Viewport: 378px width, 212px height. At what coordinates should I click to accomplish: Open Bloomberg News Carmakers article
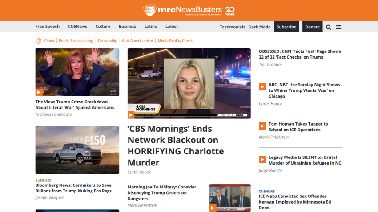pos(73,188)
